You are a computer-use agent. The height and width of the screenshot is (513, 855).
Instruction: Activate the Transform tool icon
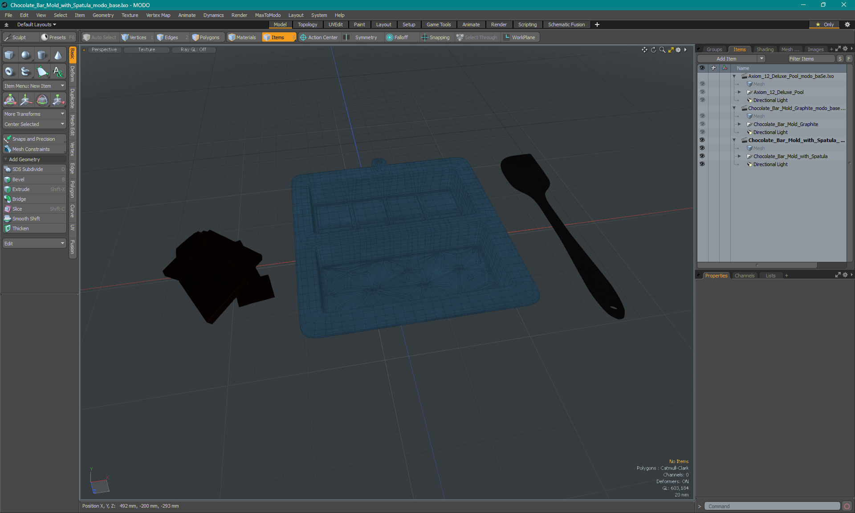click(10, 100)
